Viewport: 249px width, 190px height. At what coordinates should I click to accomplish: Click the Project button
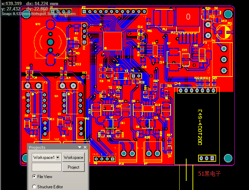(73, 167)
